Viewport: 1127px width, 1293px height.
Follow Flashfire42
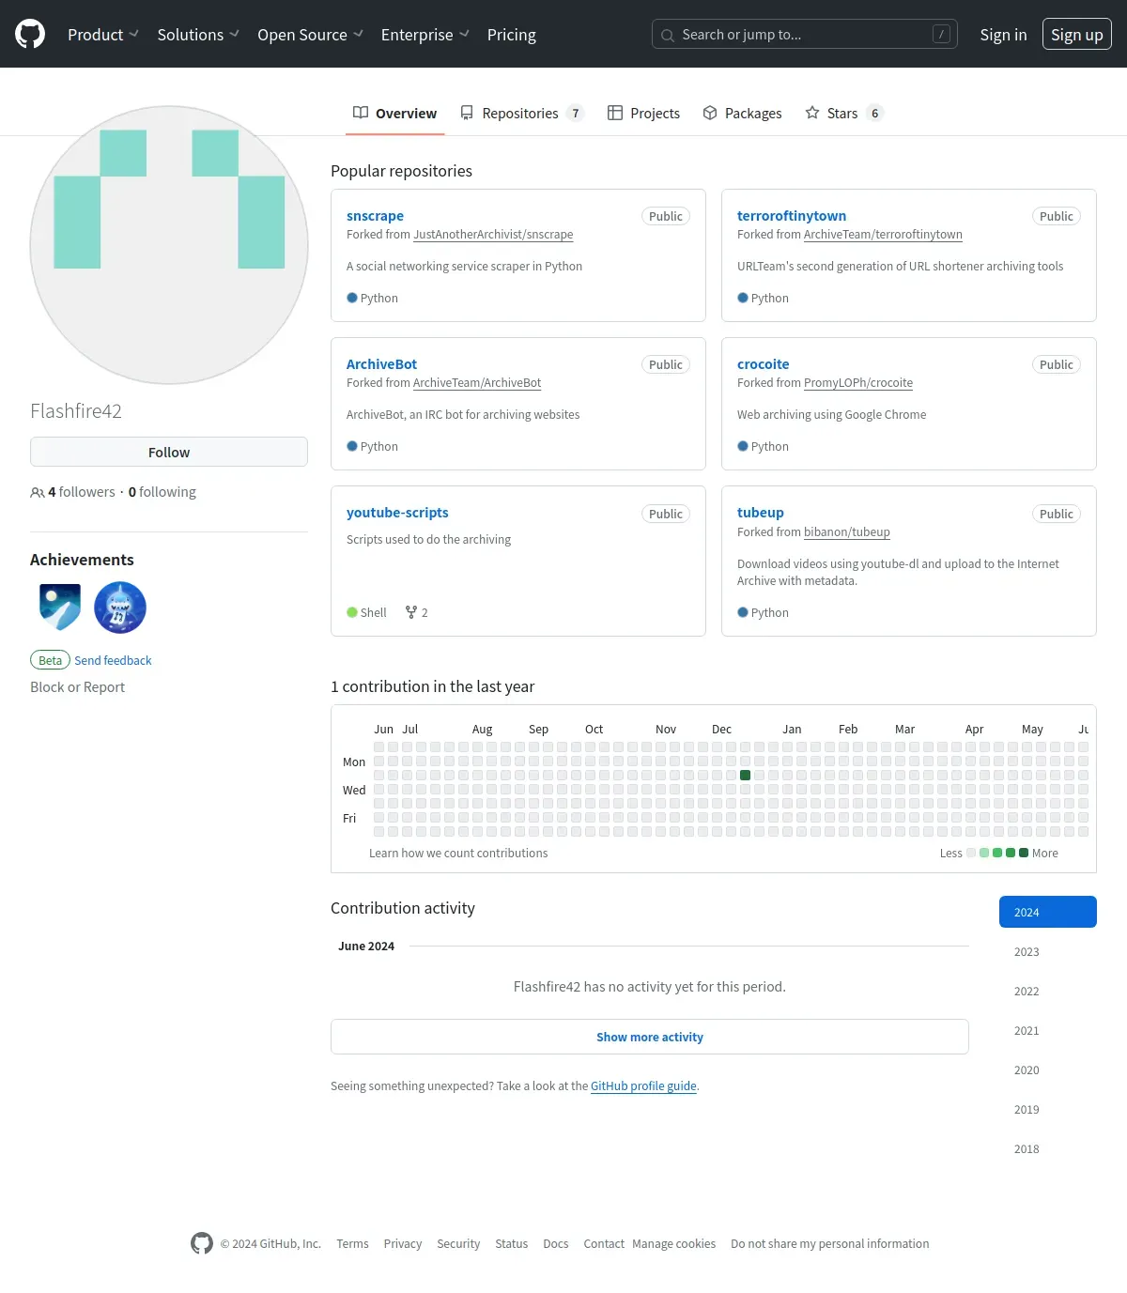click(169, 452)
